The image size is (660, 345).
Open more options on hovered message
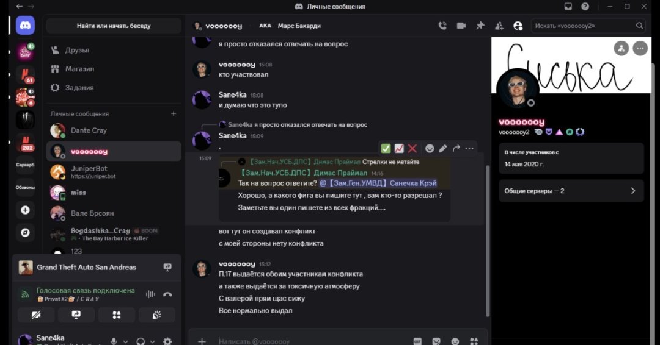(469, 148)
